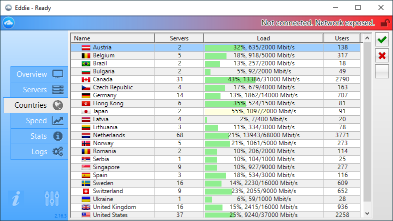Viewport: 393px width, 221px height.
Task: Select the United Kingdom flag icon
Action: pyautogui.click(x=85, y=207)
